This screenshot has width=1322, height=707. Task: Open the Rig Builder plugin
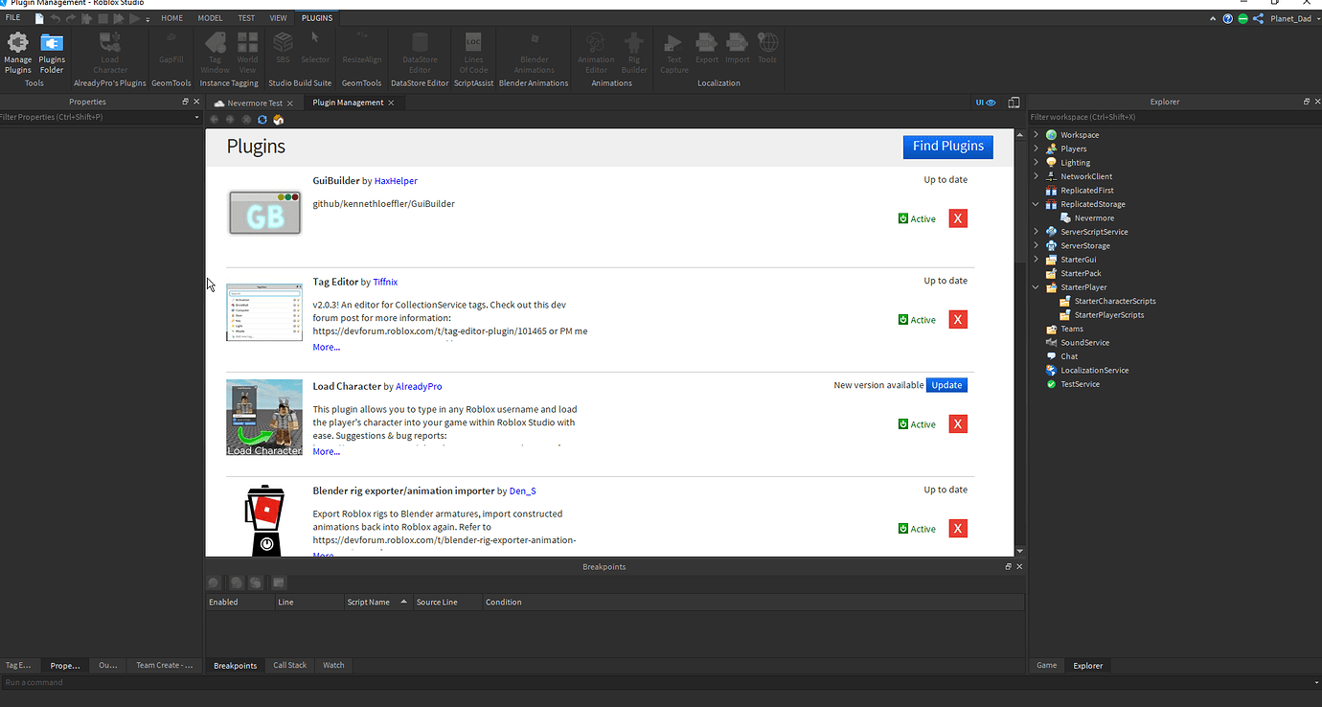click(634, 53)
